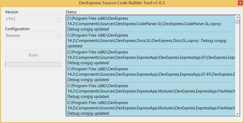The height and width of the screenshot is (123, 244).
Task: Click the Status label
Action: coord(71,12)
